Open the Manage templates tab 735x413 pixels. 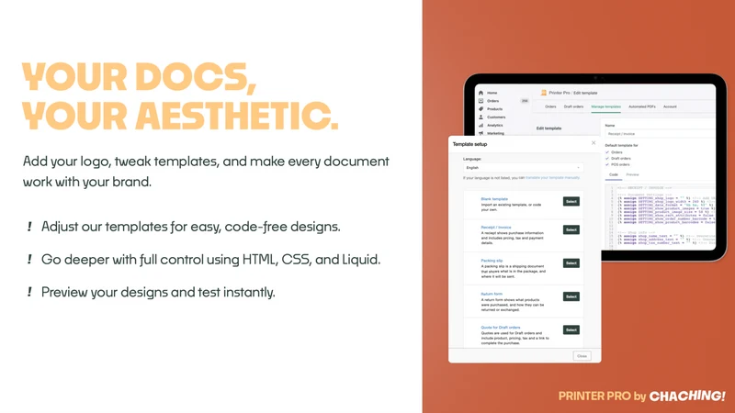click(x=606, y=106)
